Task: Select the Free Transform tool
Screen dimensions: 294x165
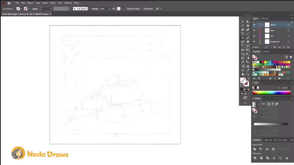Action: click(x=248, y=50)
